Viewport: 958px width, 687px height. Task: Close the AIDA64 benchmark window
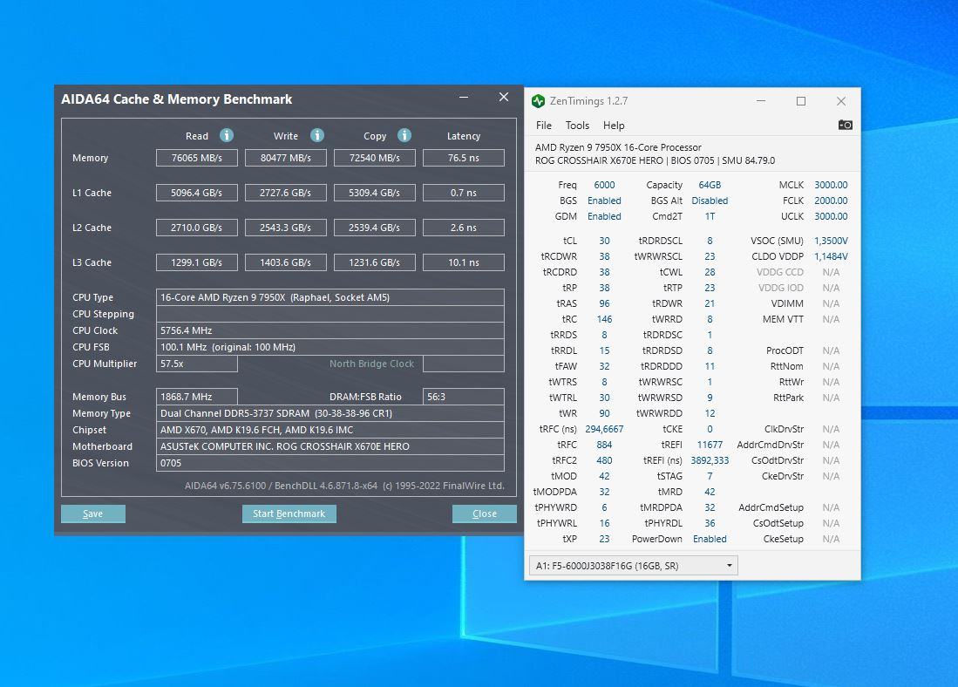tap(504, 97)
